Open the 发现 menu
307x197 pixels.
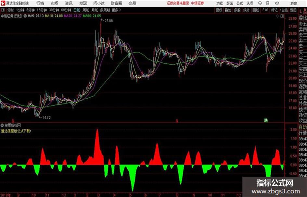tap(83, 3)
